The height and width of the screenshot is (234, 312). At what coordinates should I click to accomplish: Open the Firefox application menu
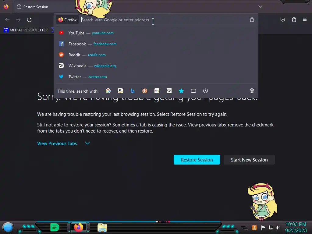click(x=305, y=19)
